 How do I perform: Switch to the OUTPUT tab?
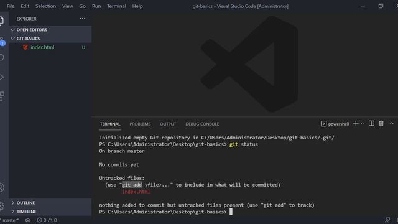168,124
